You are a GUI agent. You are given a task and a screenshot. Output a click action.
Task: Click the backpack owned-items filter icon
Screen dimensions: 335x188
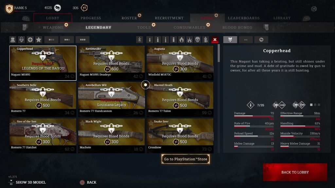pos(13,39)
